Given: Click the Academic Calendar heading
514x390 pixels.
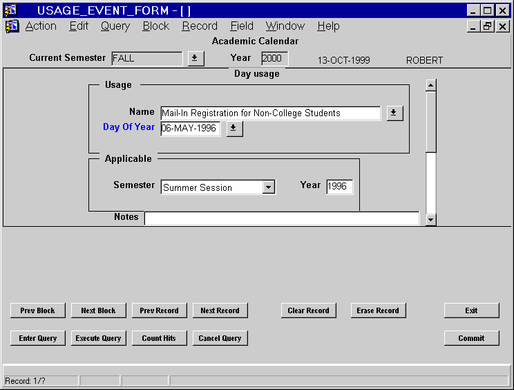Looking at the screenshot, I should point(255,41).
